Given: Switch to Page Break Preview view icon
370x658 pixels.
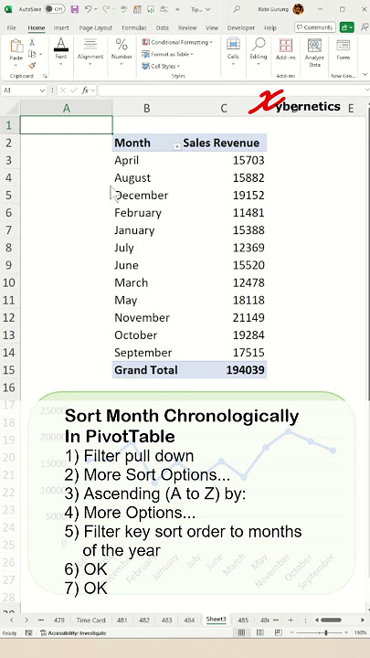Looking at the screenshot, I should pyautogui.click(x=278, y=632).
